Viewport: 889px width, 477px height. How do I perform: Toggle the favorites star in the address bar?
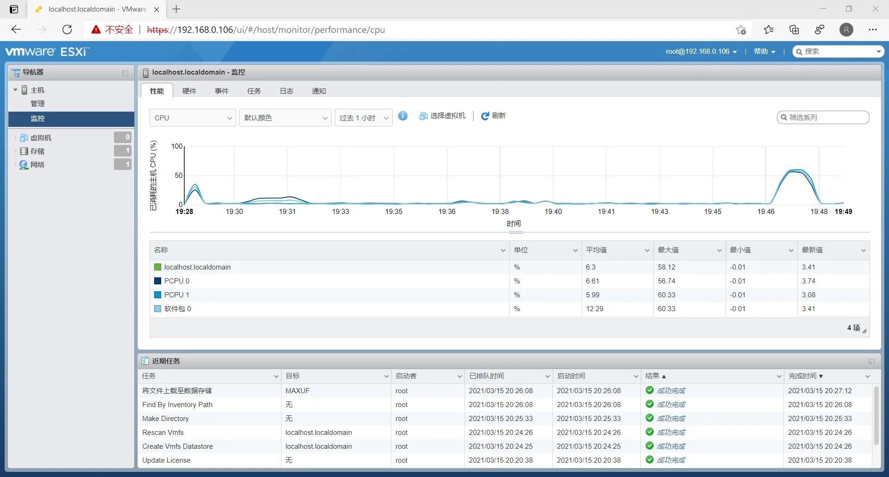[741, 30]
